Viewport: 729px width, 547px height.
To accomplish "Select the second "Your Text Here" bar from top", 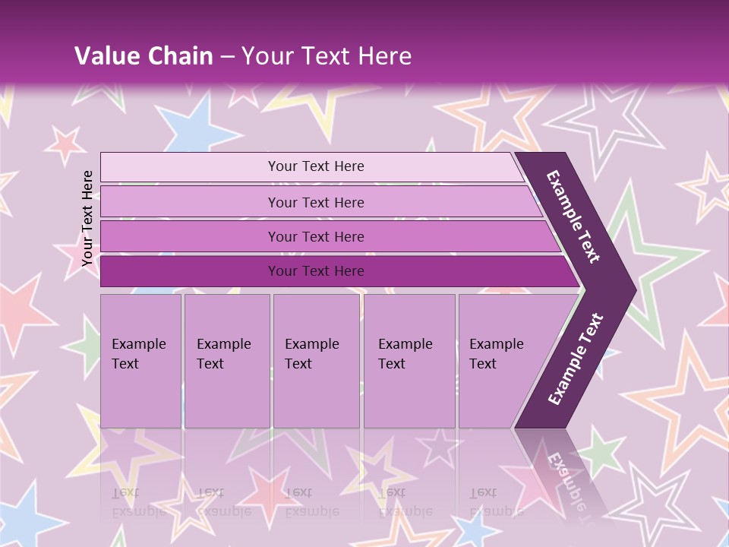I will click(315, 202).
